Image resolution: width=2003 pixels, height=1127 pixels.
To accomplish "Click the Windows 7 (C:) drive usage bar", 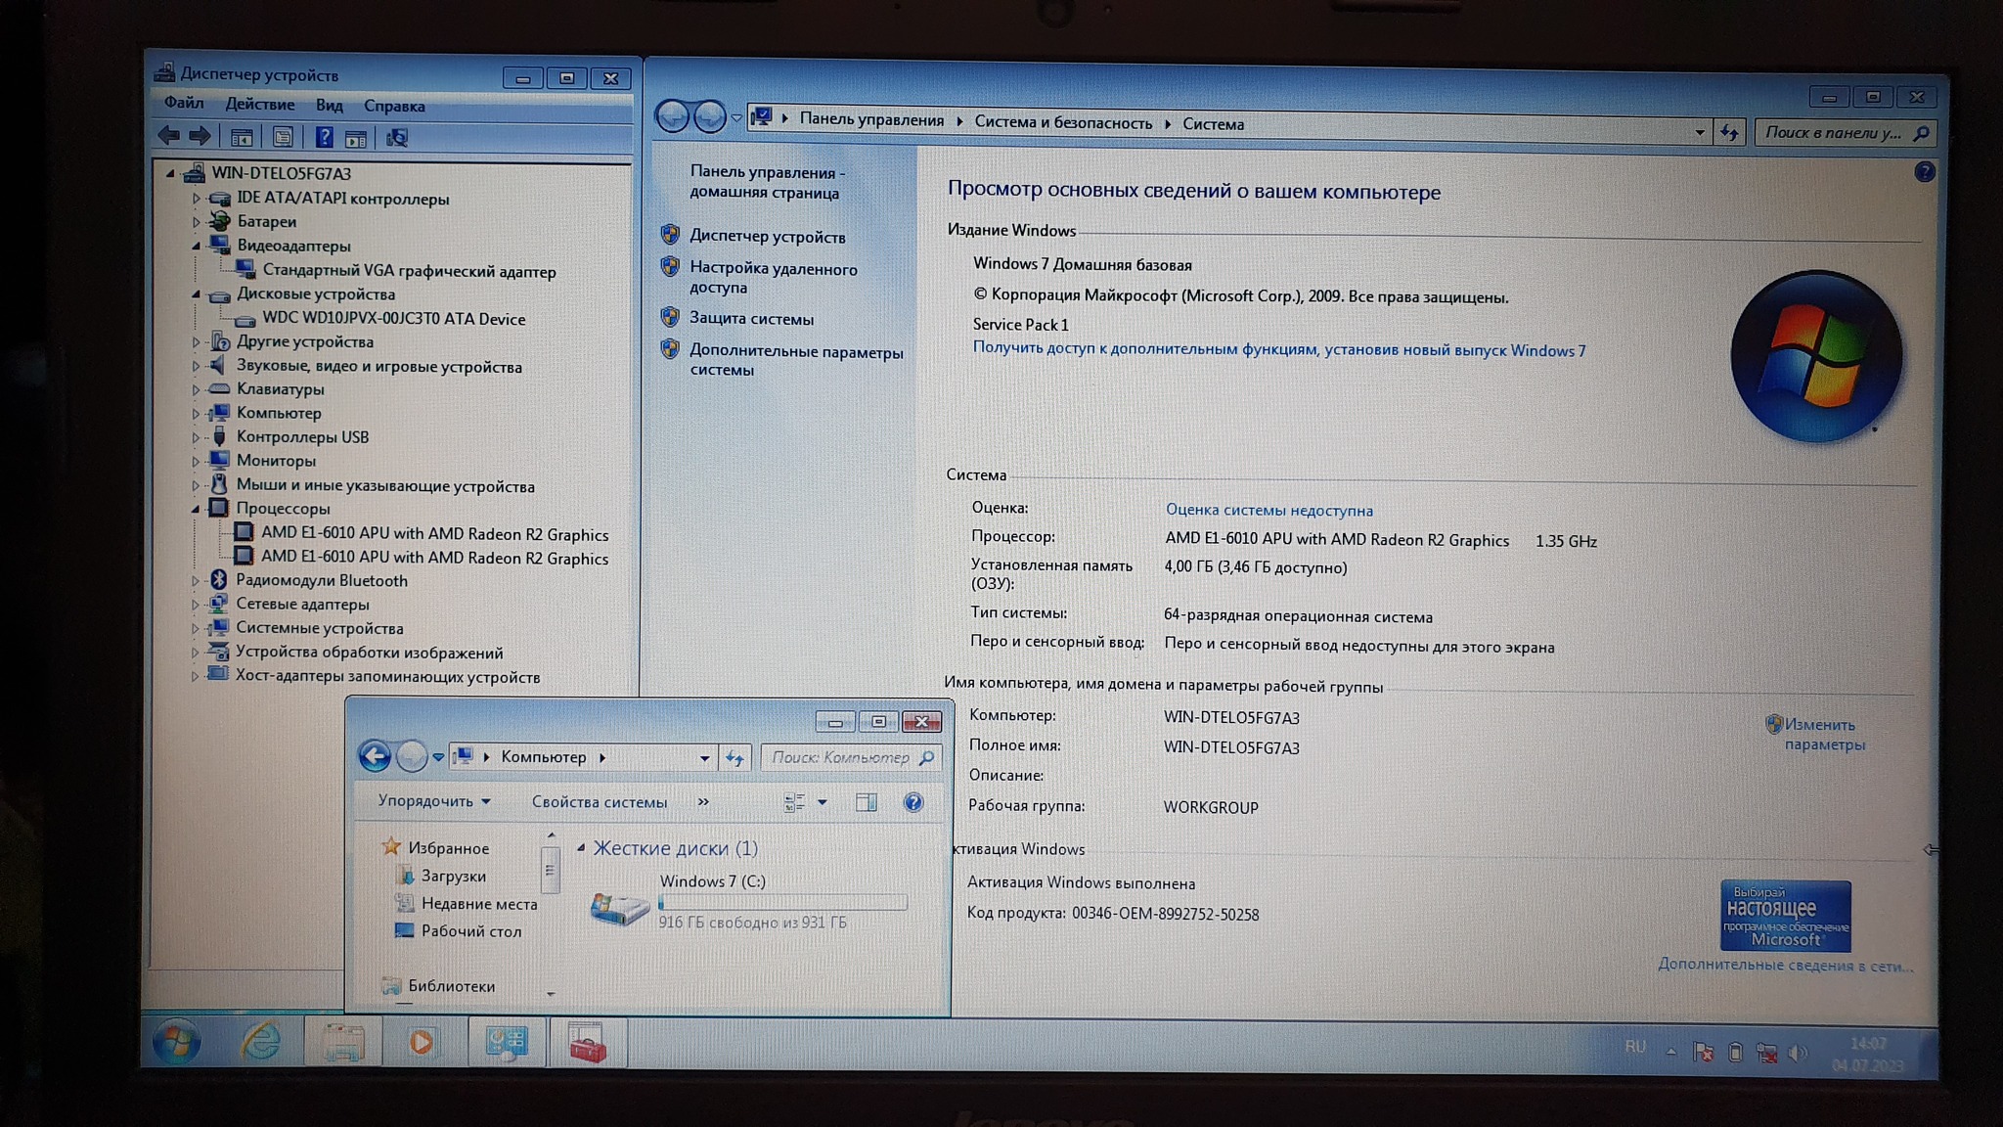I will [782, 902].
